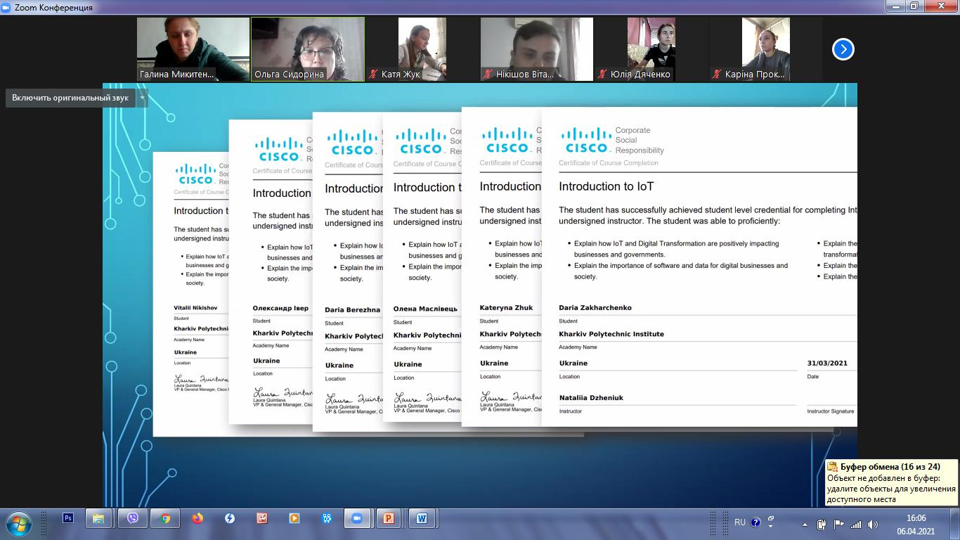Open the volume speaker tray icon

(x=873, y=525)
